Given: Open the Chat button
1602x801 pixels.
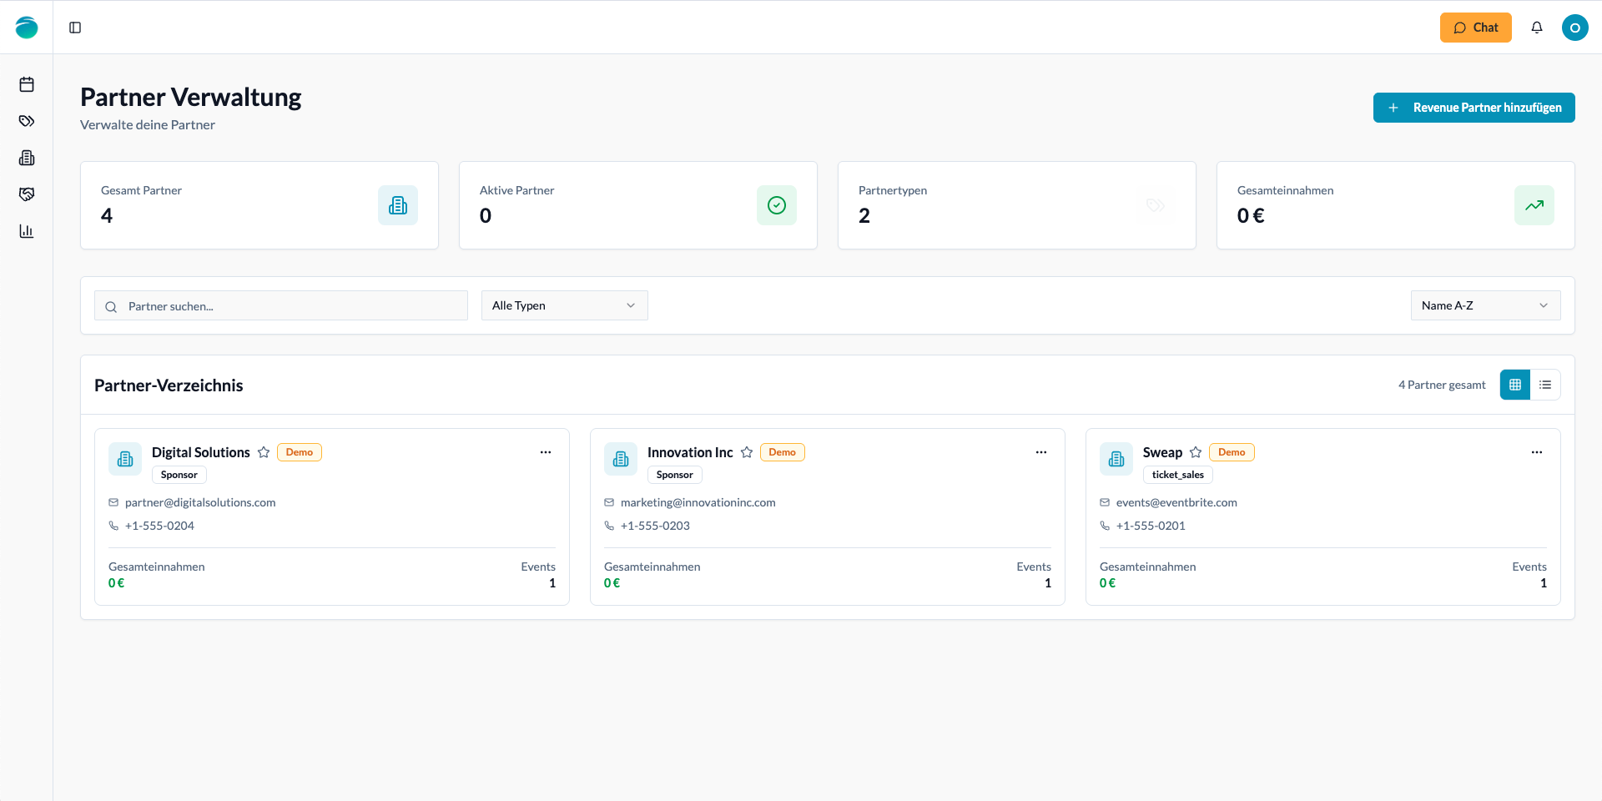Looking at the screenshot, I should click(1475, 28).
